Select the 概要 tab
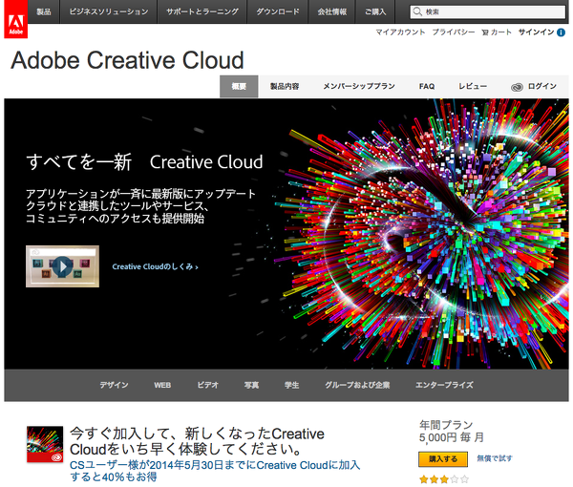This screenshot has width=573, height=487. (x=239, y=87)
